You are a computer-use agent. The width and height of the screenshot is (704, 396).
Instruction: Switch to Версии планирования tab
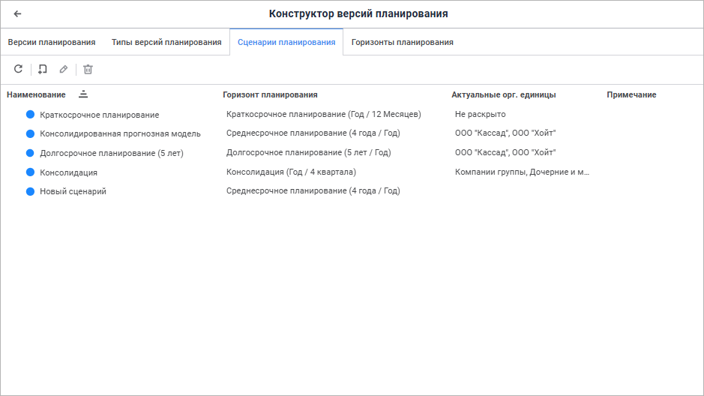[x=52, y=42]
